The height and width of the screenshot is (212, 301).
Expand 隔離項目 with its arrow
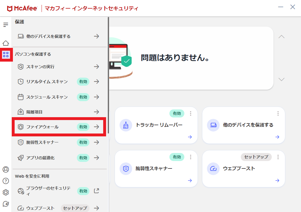point(97,112)
